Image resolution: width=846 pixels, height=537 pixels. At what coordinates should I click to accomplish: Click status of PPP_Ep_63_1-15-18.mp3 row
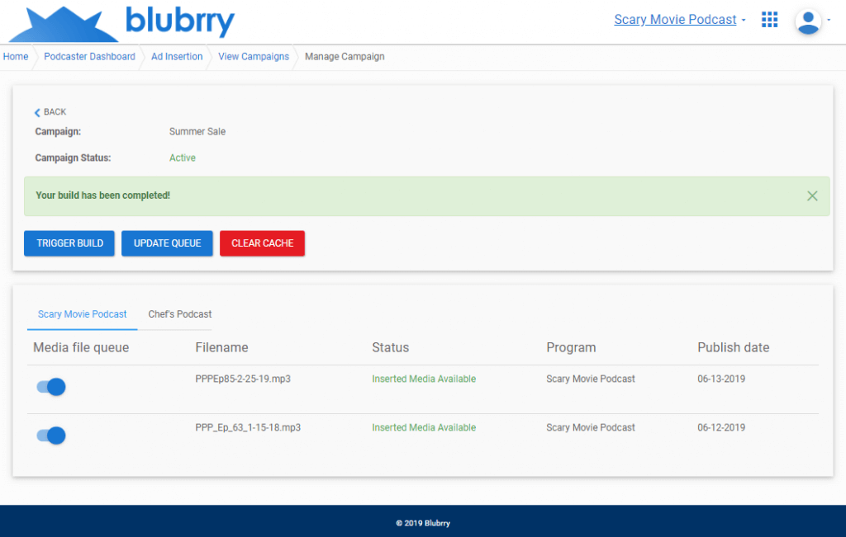pos(424,427)
